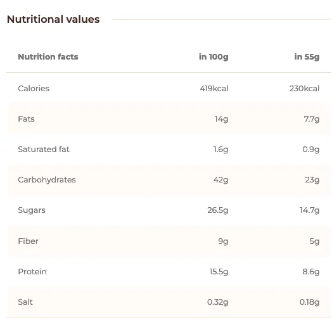
Task: Select the Fiber row label
Action: [28, 241]
